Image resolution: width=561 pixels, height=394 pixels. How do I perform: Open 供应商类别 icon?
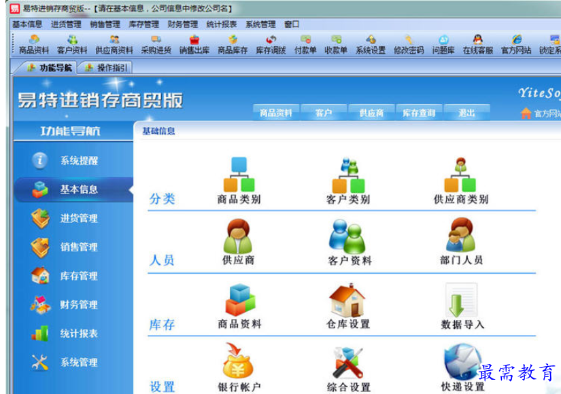[x=461, y=181]
